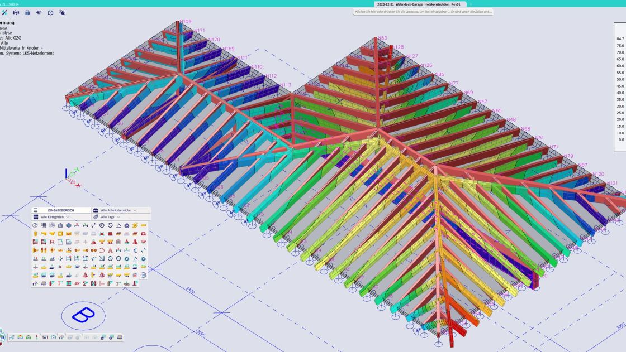The width and height of the screenshot is (626, 352).
Task: Open the book icon in top toolbar
Action: click(x=50, y=12)
